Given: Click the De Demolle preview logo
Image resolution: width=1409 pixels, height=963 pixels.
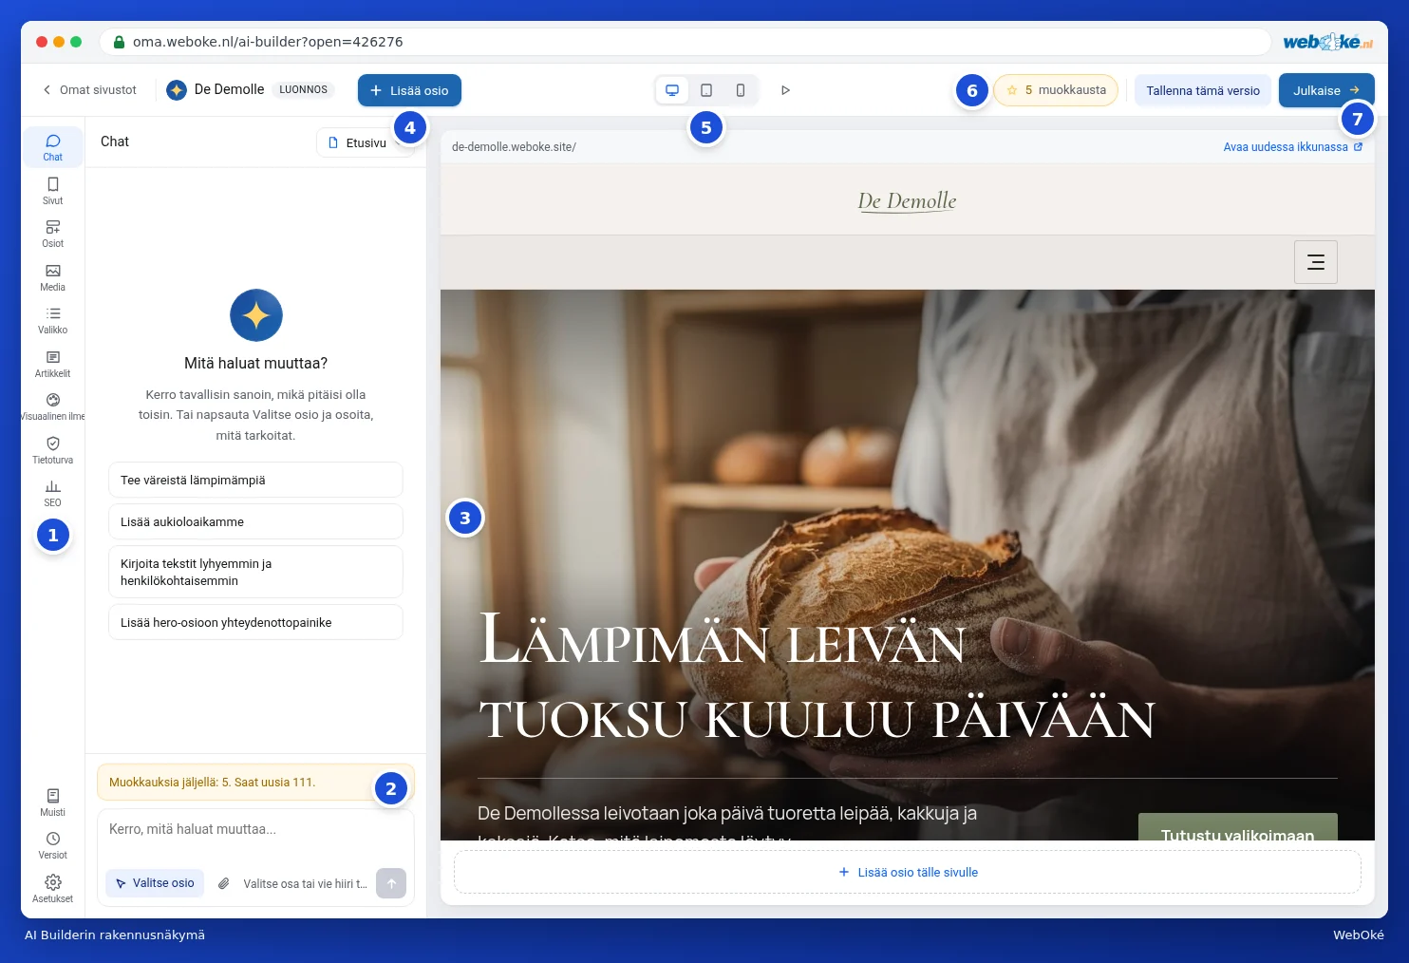Looking at the screenshot, I should tap(907, 200).
